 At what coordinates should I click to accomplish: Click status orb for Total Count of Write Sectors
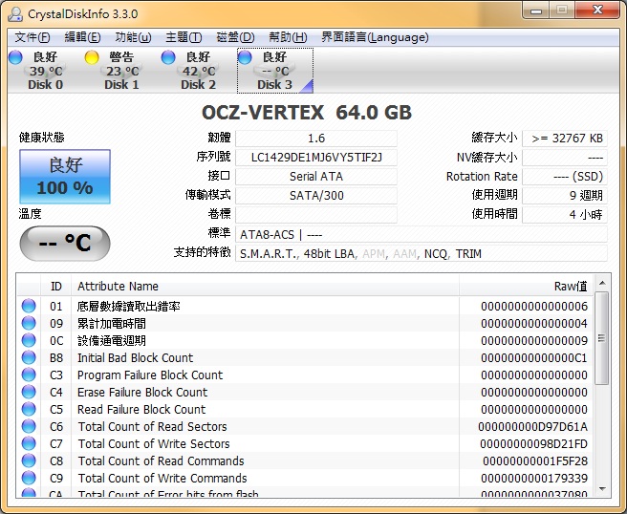point(29,443)
